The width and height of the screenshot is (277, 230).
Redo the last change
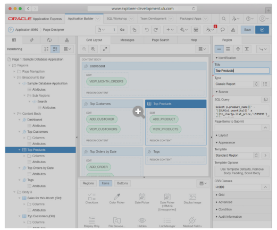[156, 30]
